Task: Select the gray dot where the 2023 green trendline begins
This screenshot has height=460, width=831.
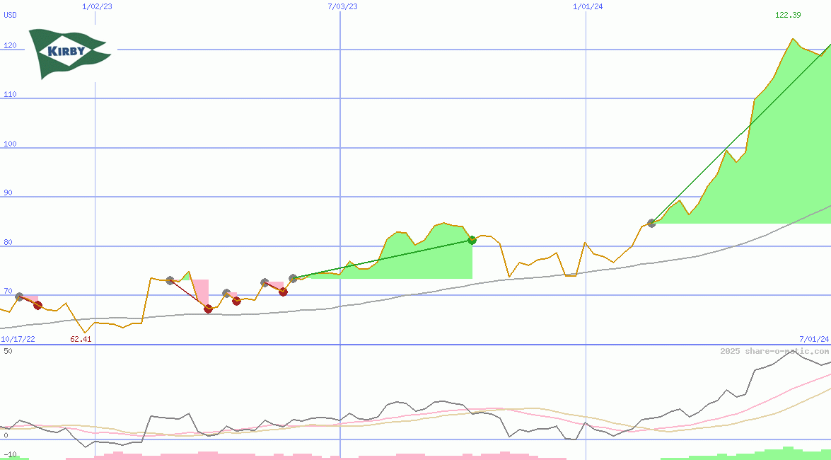Action: pos(293,278)
